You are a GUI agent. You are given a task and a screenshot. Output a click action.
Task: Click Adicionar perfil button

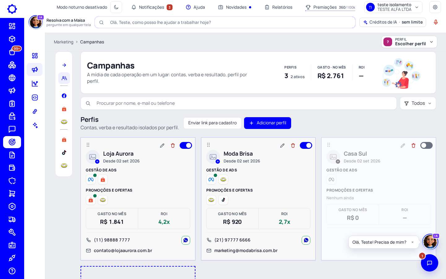pyautogui.click(x=268, y=123)
